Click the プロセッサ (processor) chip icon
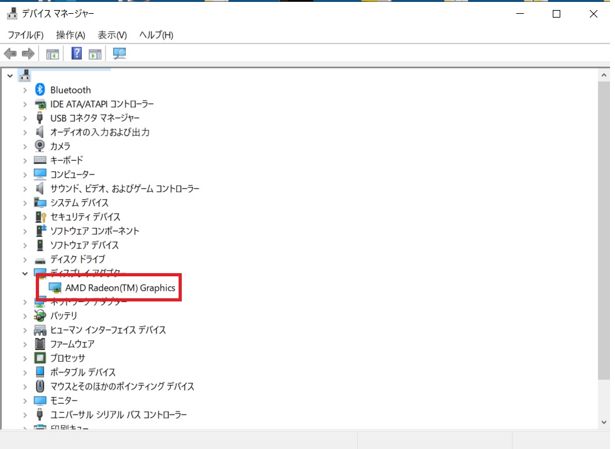This screenshot has width=615, height=449. tap(40, 358)
